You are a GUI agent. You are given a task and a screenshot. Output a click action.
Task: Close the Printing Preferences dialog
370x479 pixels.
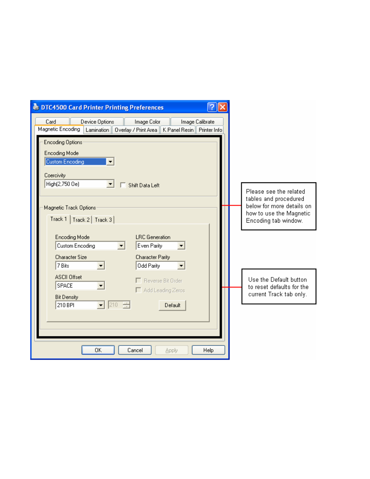(223, 107)
